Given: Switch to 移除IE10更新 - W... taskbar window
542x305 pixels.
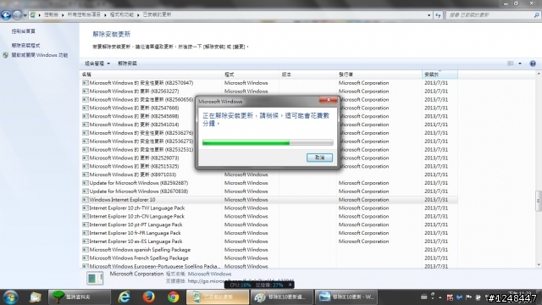Looking at the screenshot, I should tap(346, 297).
